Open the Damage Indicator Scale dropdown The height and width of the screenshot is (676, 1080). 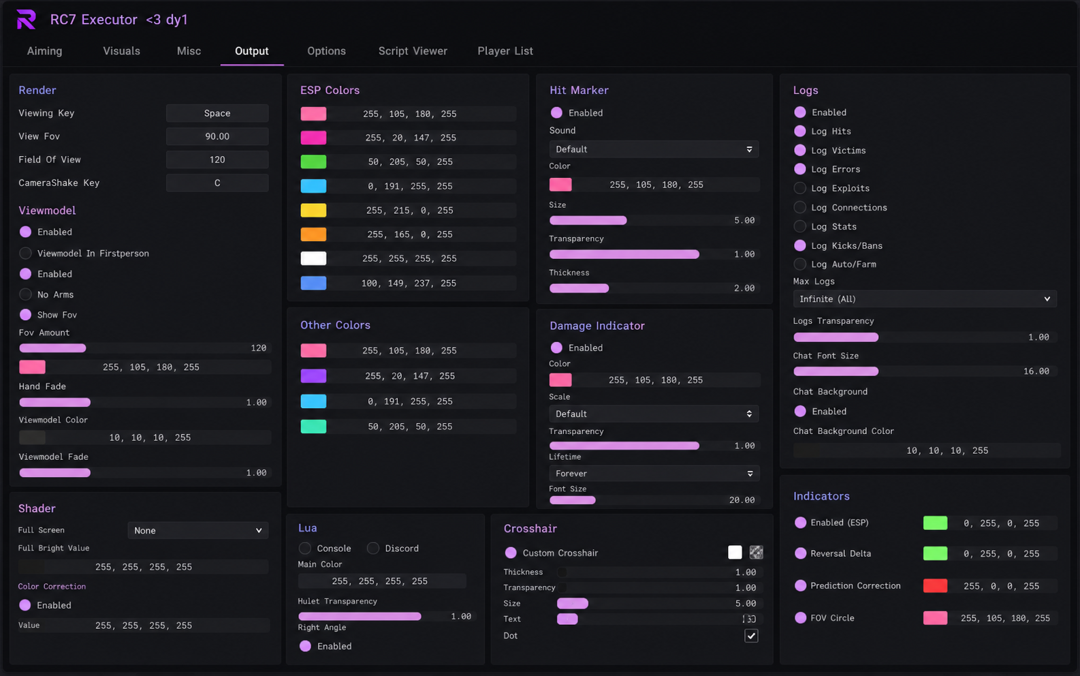(x=654, y=414)
